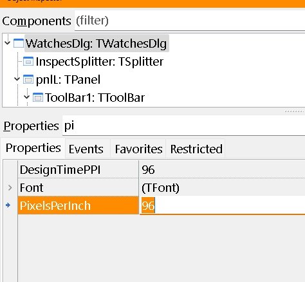Click the WatchesDlg form icon
305x282 pixels.
pyautogui.click(x=19, y=43)
